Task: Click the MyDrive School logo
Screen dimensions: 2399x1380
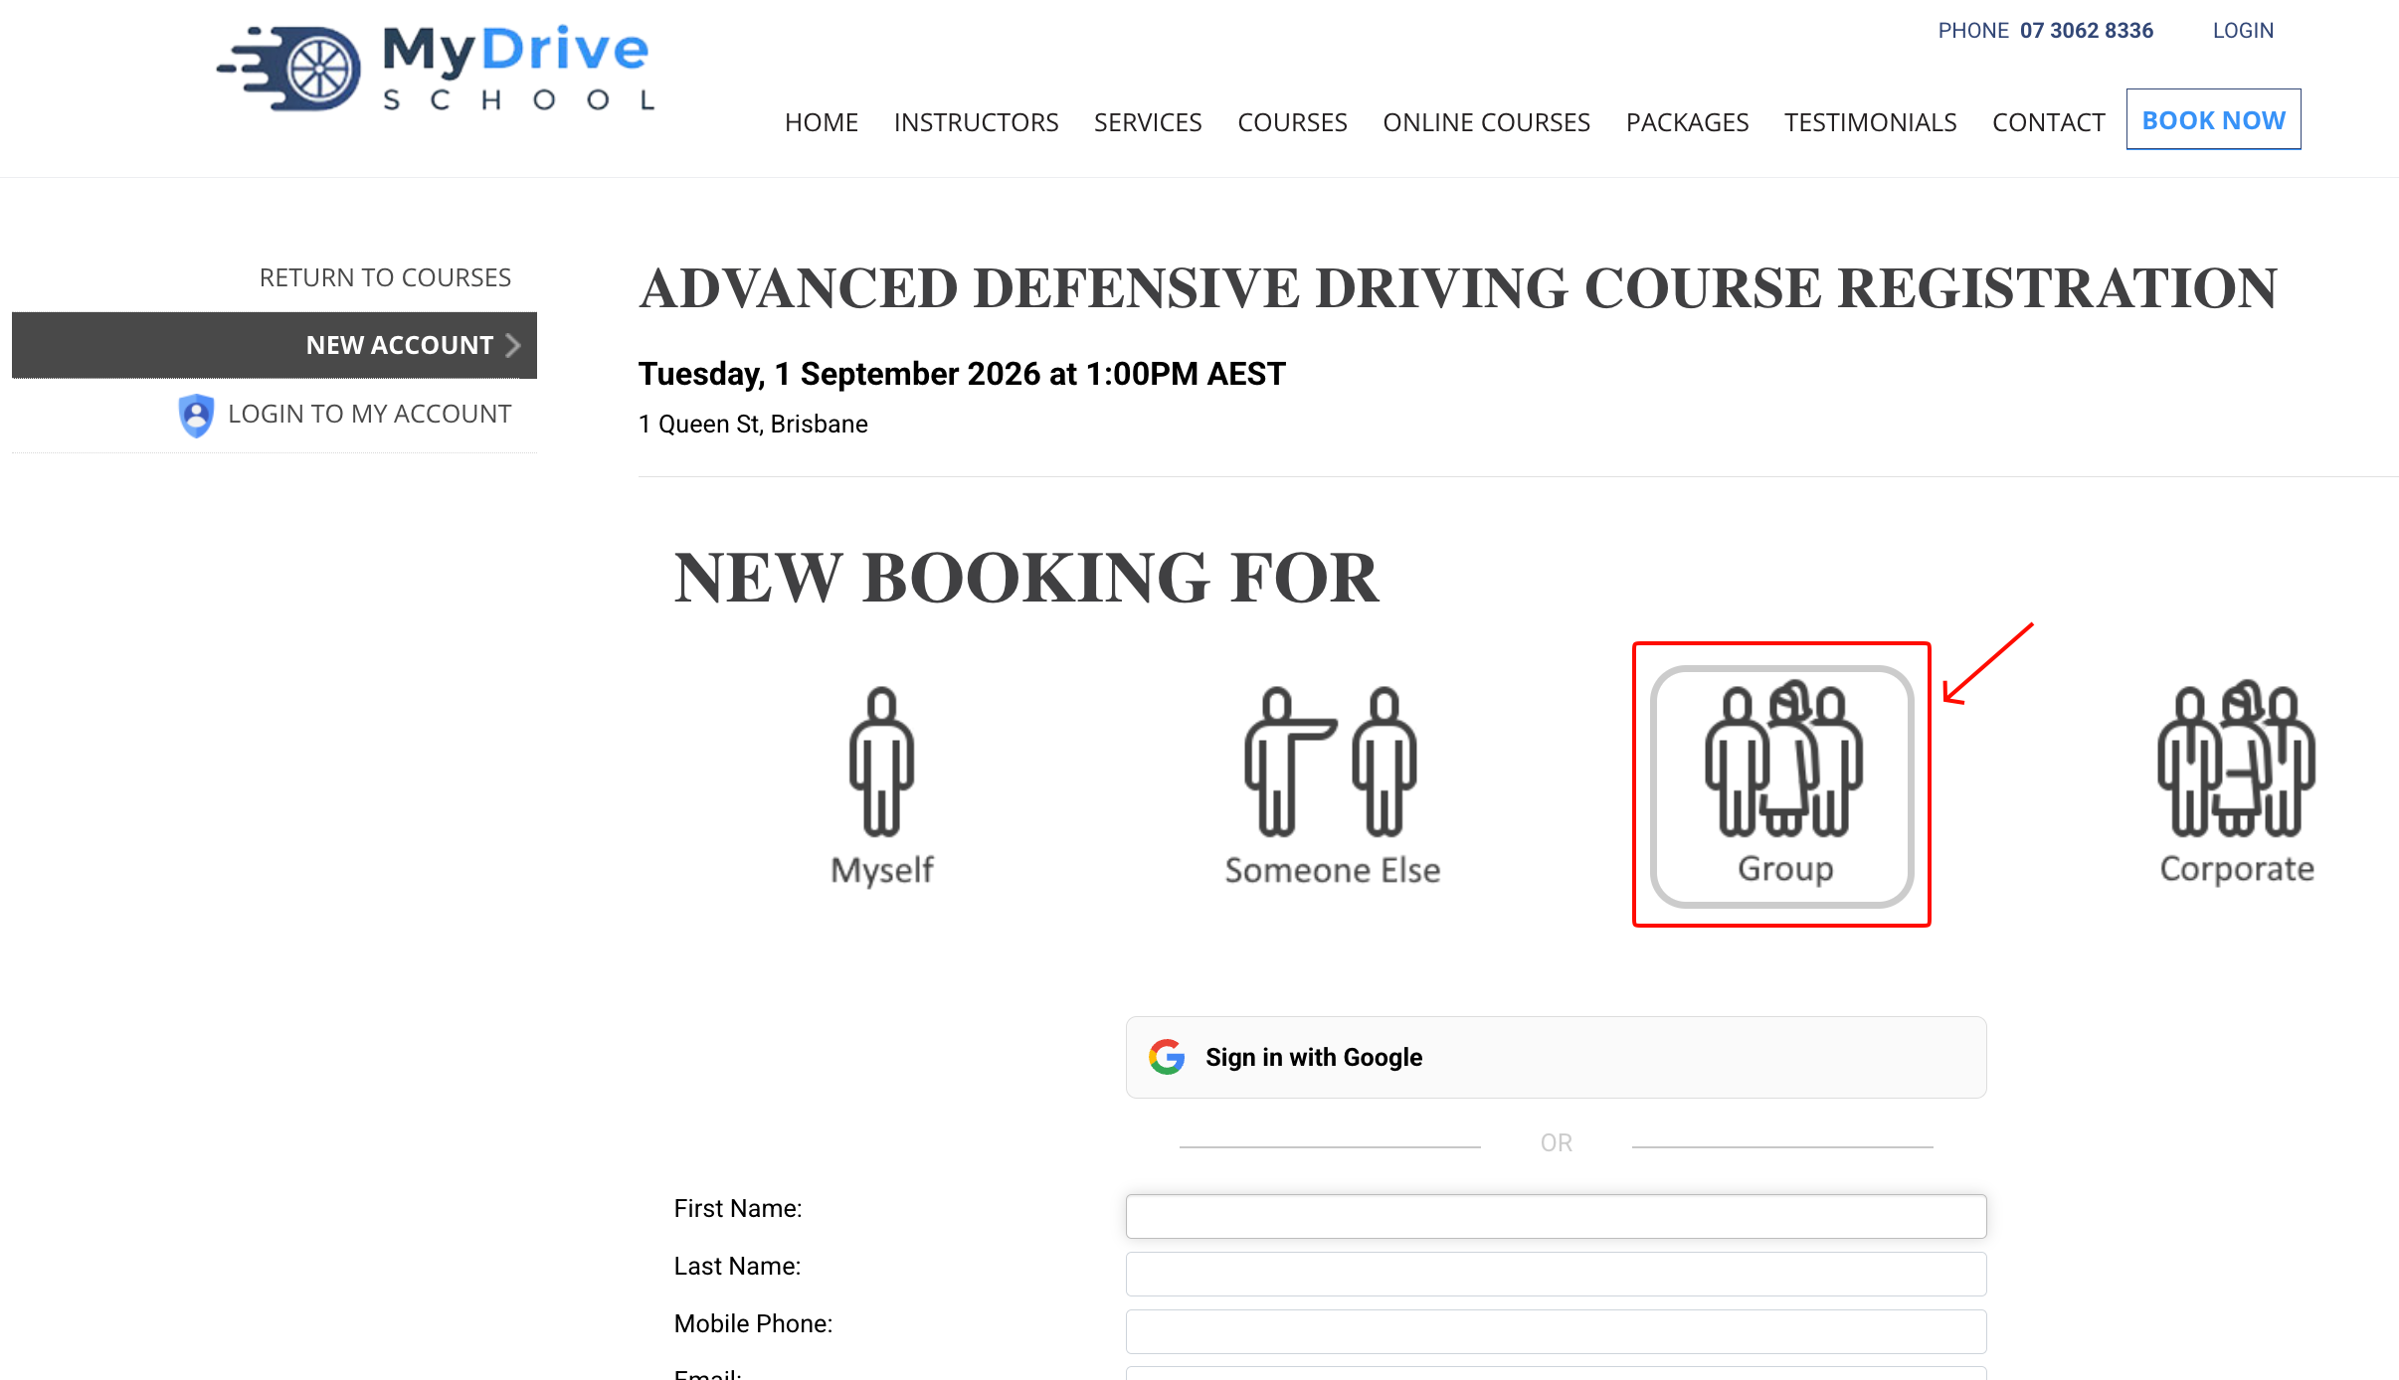Action: point(437,68)
